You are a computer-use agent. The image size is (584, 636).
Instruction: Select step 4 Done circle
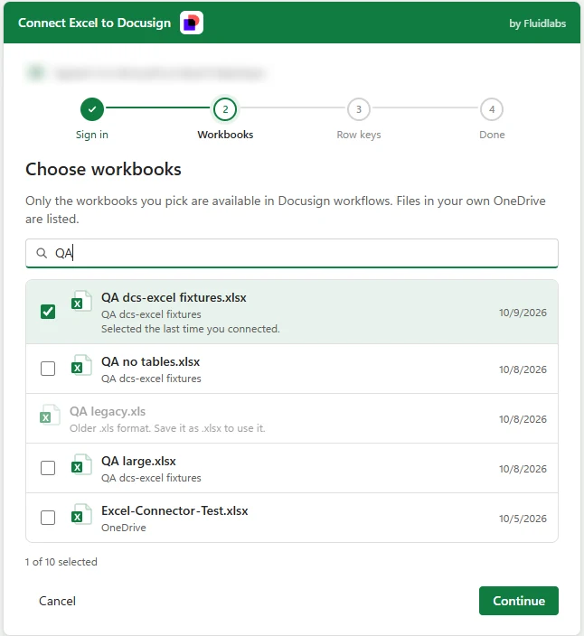coord(492,109)
